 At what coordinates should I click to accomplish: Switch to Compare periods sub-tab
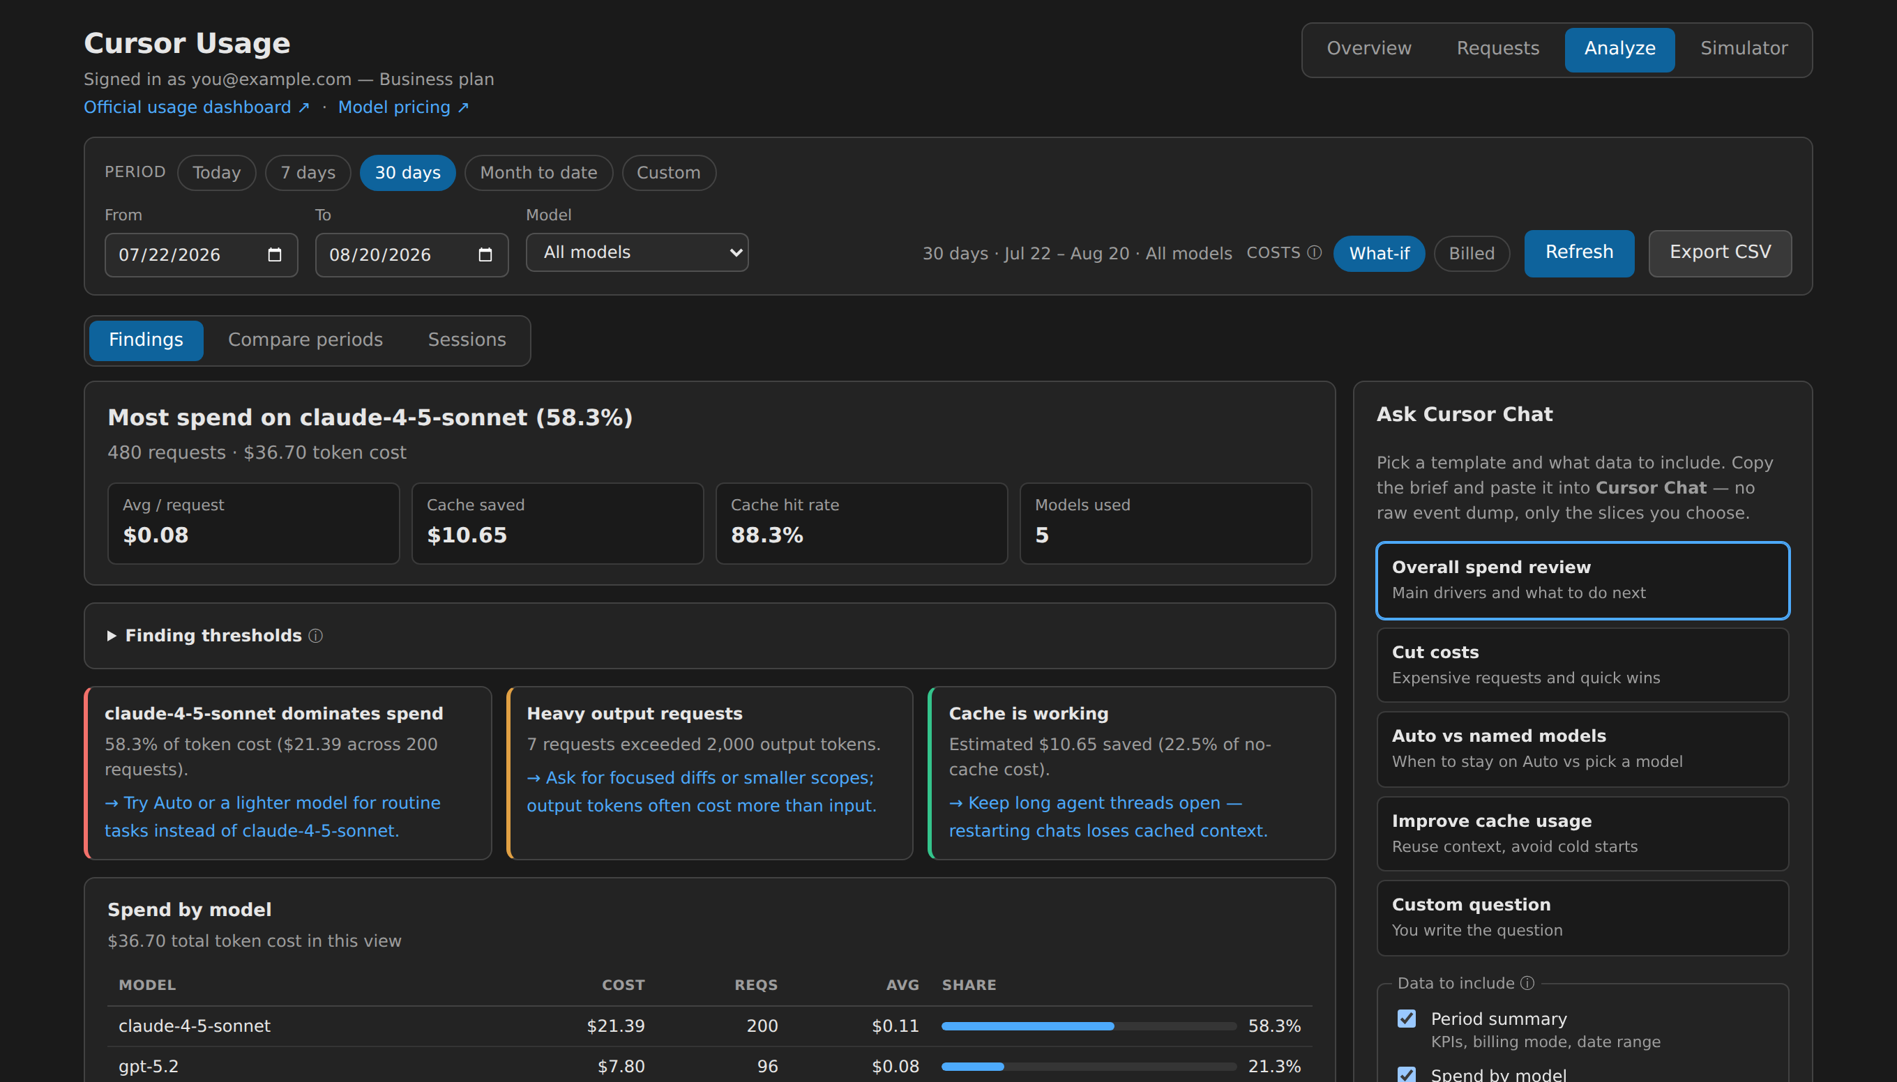pyautogui.click(x=305, y=340)
